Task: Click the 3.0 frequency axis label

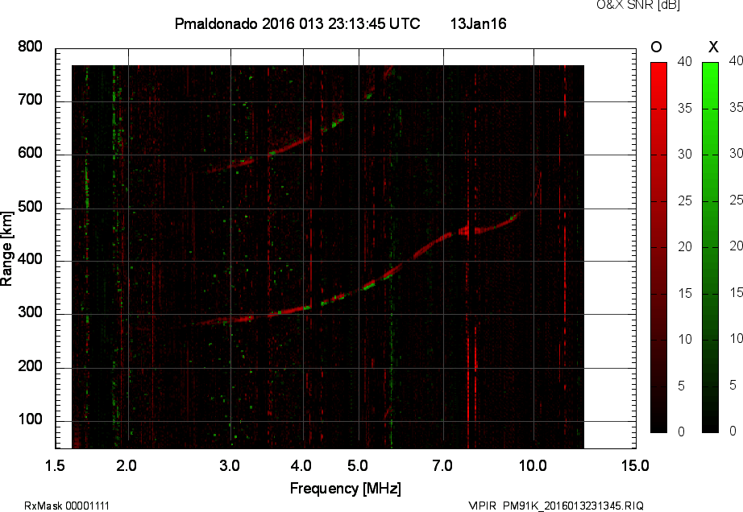Action: tap(230, 466)
